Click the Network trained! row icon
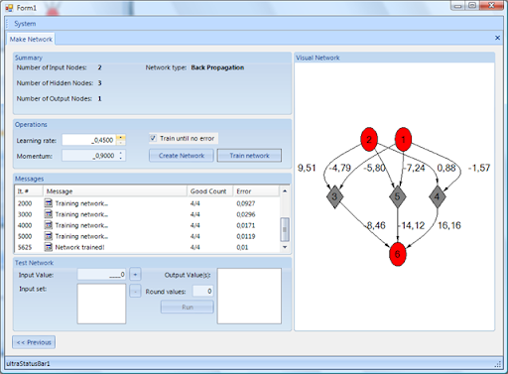Viewport: 508px width, 374px height. pyautogui.click(x=49, y=247)
